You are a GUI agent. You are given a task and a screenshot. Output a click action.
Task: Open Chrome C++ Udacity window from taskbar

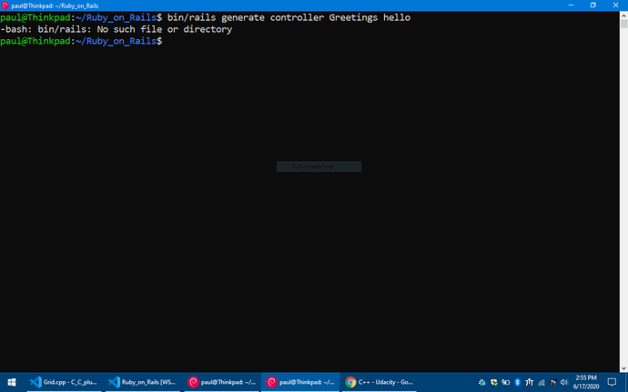[379, 382]
